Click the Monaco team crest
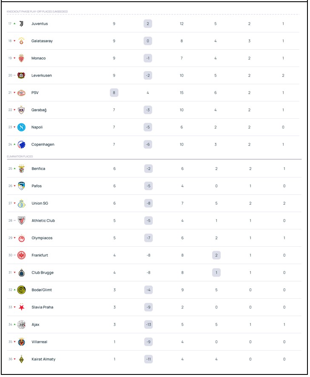This screenshot has height=377, width=310. pyautogui.click(x=21, y=58)
